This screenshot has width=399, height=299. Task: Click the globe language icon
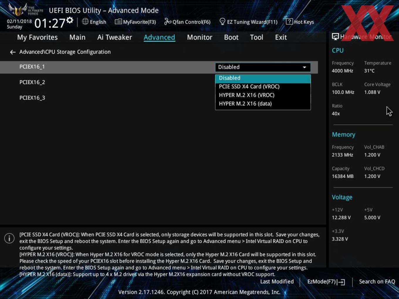(x=85, y=21)
